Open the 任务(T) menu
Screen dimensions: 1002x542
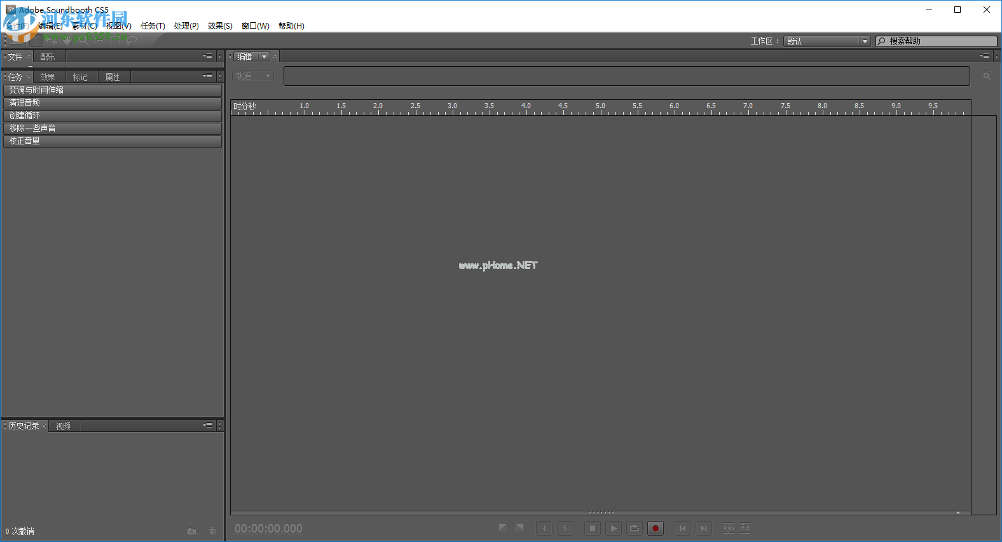153,26
